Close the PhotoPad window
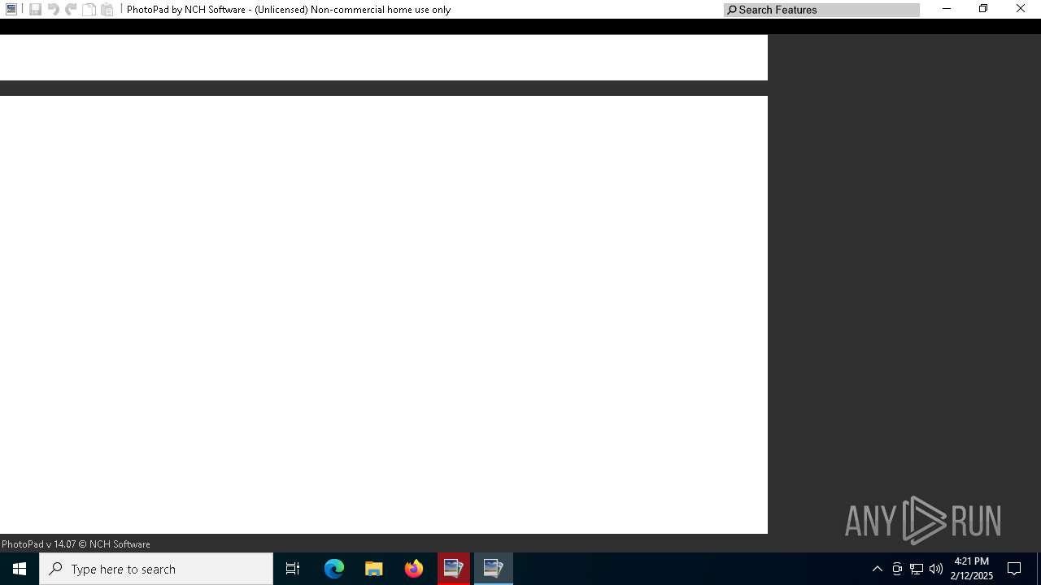The height and width of the screenshot is (585, 1041). coord(1021,9)
